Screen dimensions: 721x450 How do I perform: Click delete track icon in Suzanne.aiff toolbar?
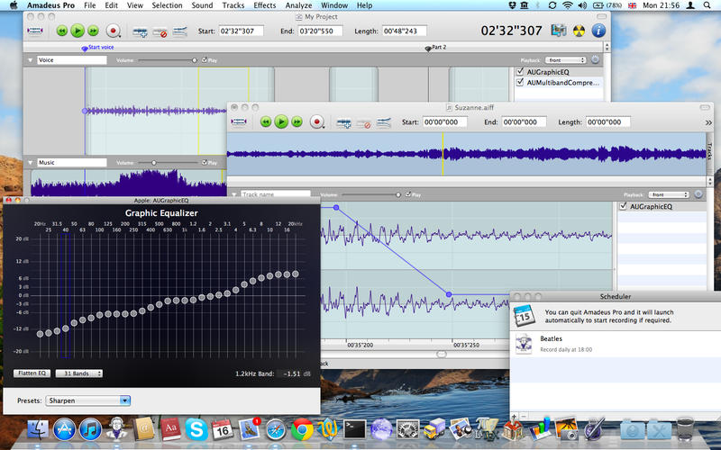pyautogui.click(x=364, y=122)
